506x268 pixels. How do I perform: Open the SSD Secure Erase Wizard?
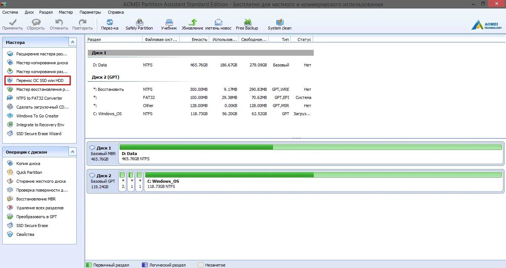[x=34, y=134]
